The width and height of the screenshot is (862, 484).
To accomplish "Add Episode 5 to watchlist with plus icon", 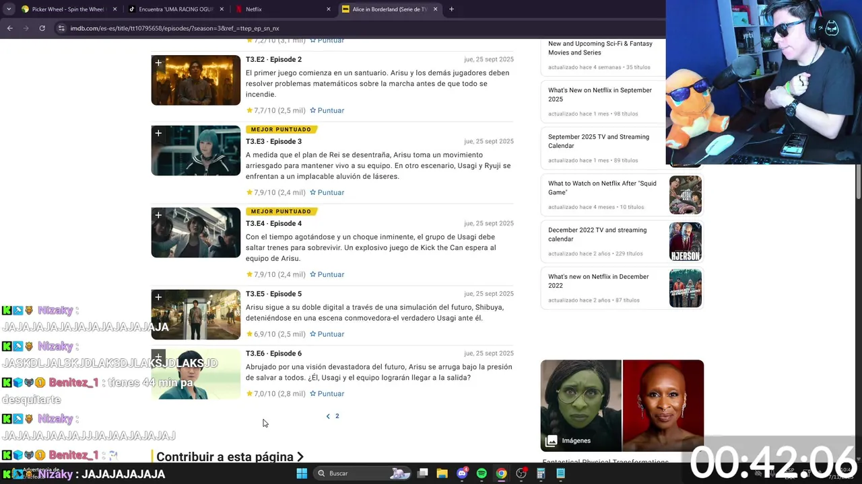I will coord(158,298).
